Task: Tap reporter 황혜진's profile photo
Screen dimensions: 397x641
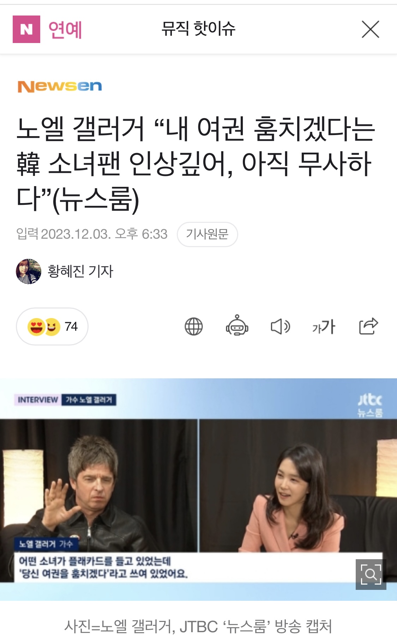Action: point(29,271)
